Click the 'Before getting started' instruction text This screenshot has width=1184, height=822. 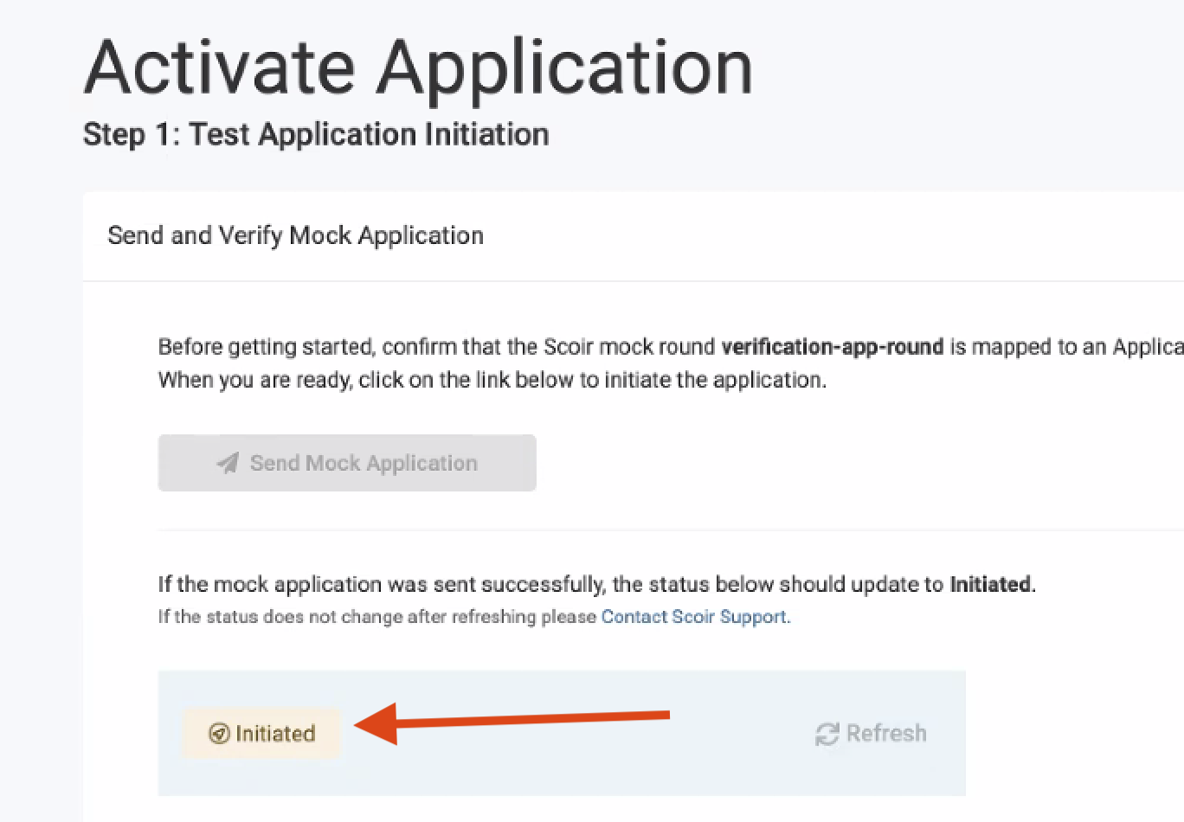pos(671,347)
